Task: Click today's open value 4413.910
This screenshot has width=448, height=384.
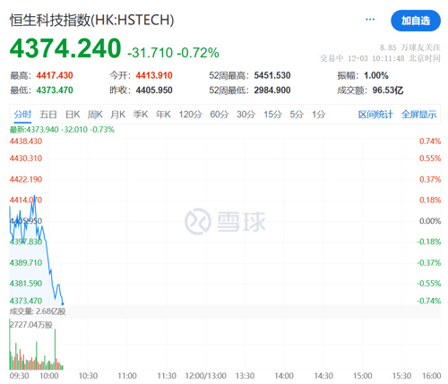Action: [154, 75]
